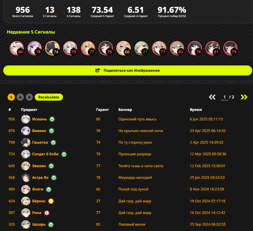Click row number 724

pyautogui.click(x=12, y=154)
